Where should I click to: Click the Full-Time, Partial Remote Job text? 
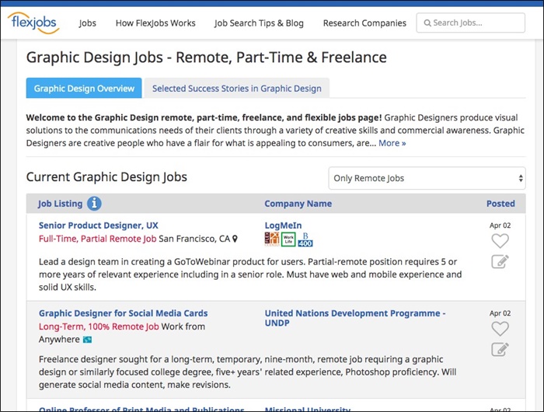(x=97, y=239)
